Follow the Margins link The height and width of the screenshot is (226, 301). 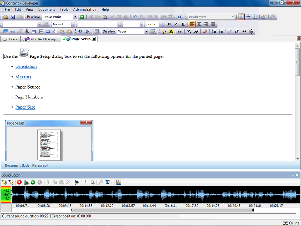pos(23,77)
